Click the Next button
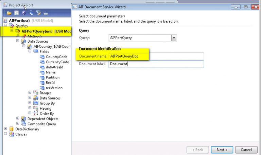 tap(222, 150)
